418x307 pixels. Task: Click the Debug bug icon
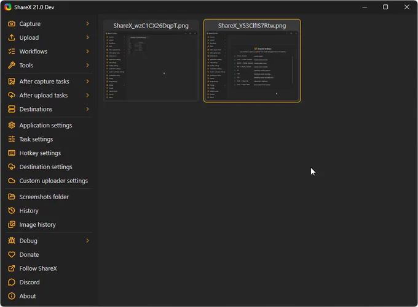(x=12, y=241)
